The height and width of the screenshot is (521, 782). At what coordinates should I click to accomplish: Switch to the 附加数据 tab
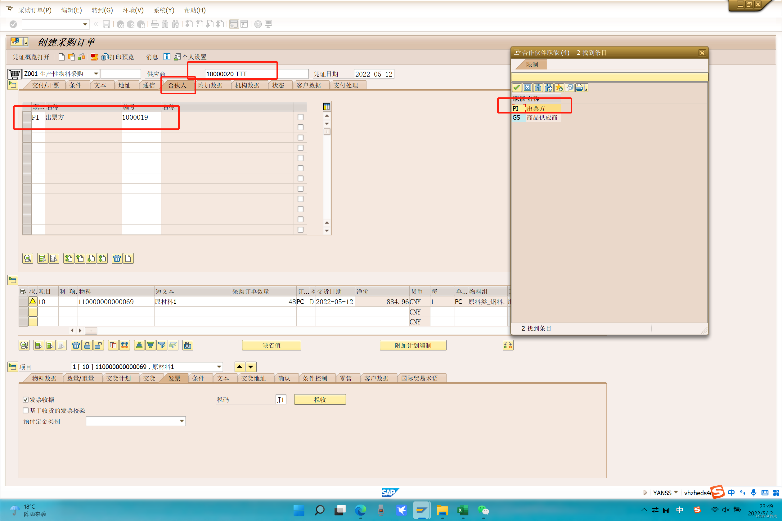210,85
